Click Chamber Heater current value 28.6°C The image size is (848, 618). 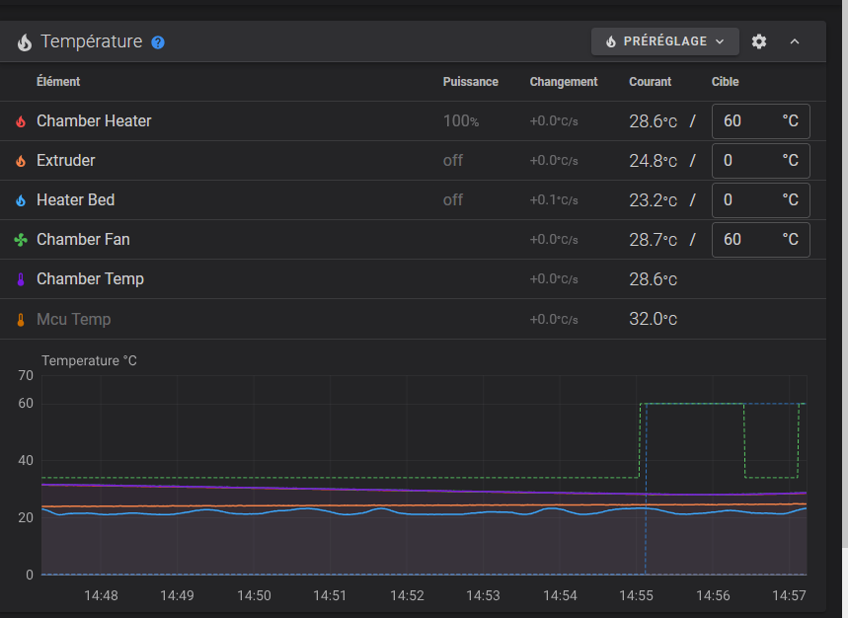(x=653, y=121)
